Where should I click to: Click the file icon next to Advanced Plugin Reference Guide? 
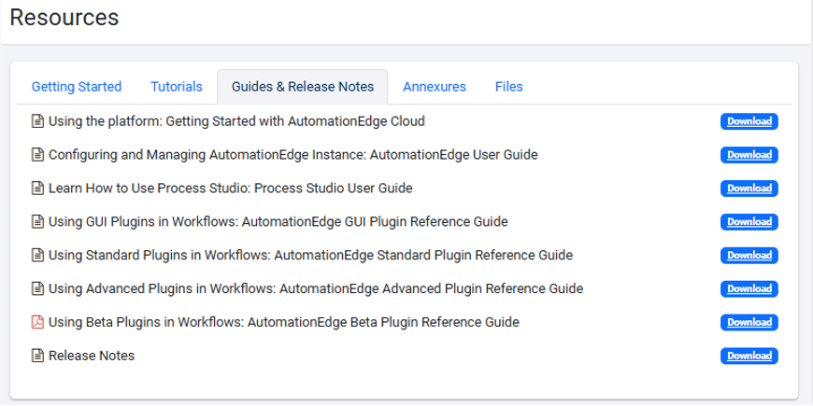coord(37,289)
